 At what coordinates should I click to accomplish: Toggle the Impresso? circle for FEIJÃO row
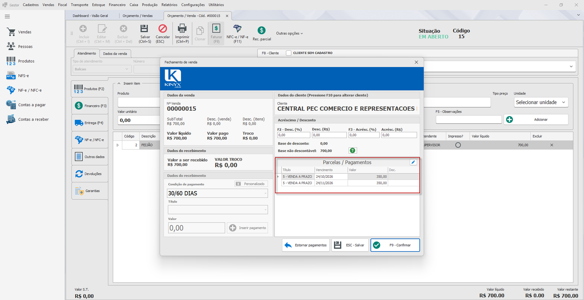point(458,145)
